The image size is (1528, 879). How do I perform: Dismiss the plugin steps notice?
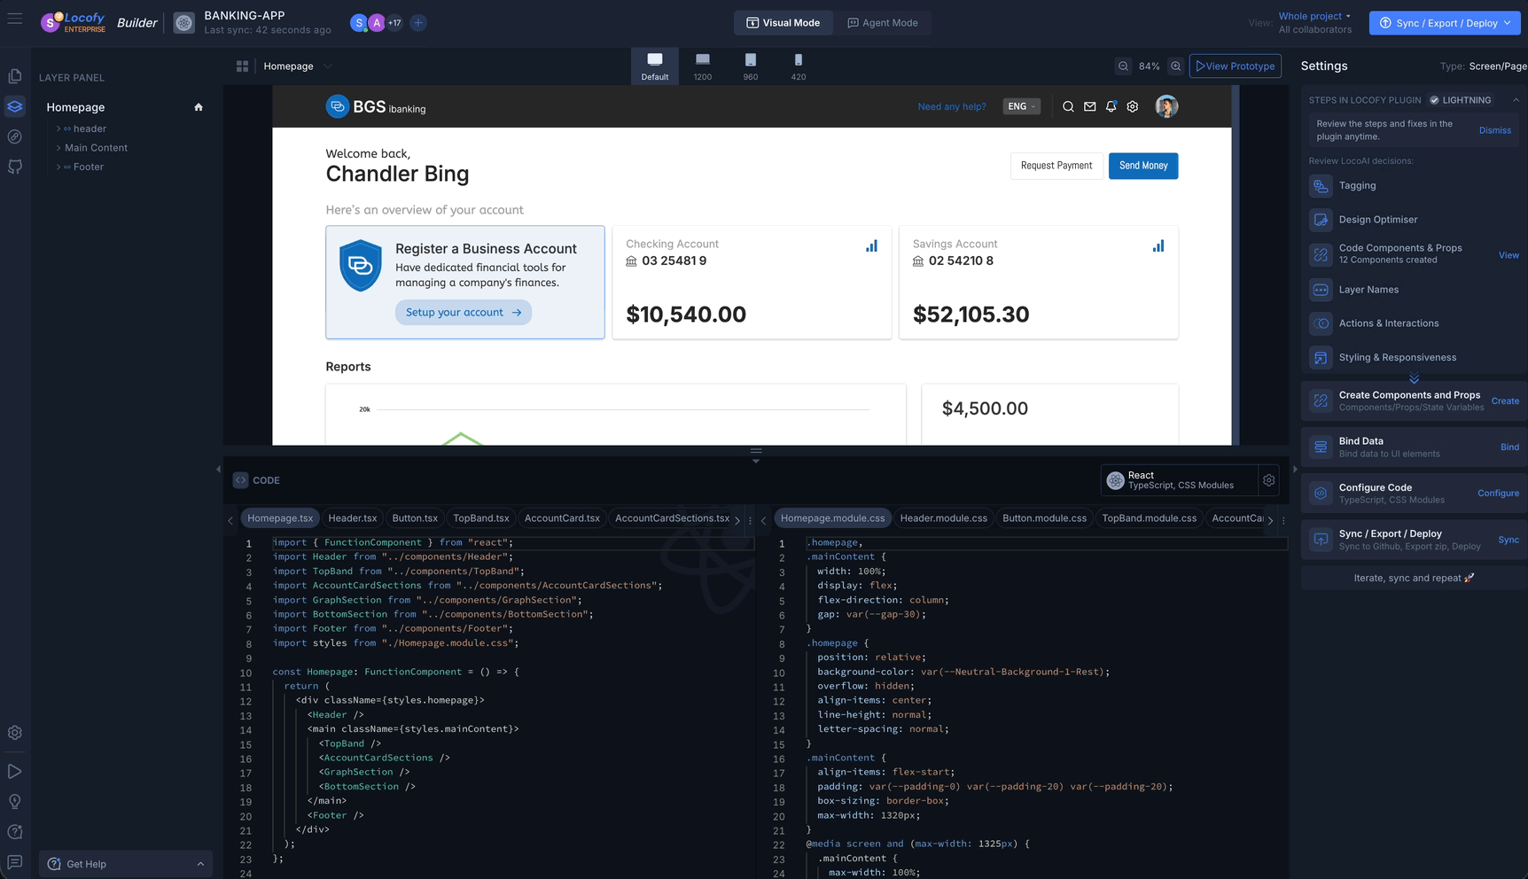1494,130
